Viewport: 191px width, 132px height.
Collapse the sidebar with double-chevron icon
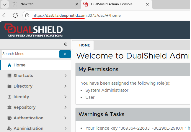(x=66, y=44)
